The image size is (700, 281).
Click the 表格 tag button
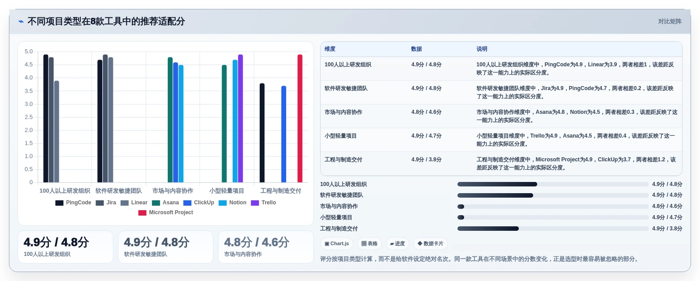click(x=370, y=244)
